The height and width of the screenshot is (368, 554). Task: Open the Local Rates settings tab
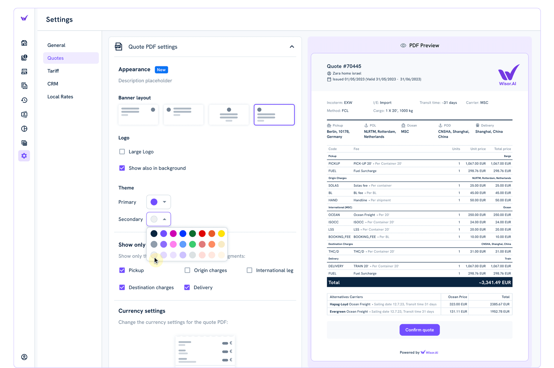pos(60,97)
